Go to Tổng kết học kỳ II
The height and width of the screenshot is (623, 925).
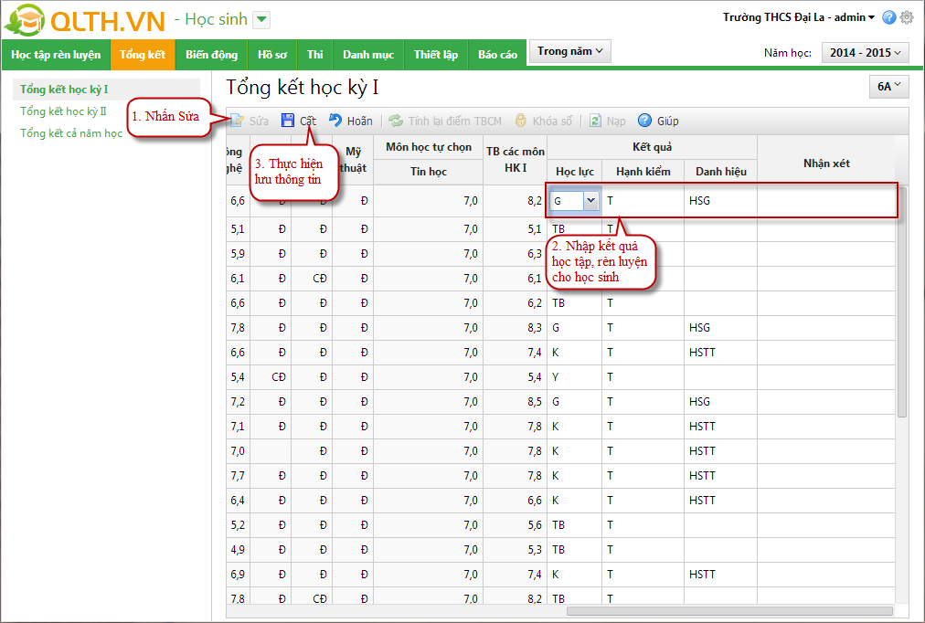pos(63,111)
